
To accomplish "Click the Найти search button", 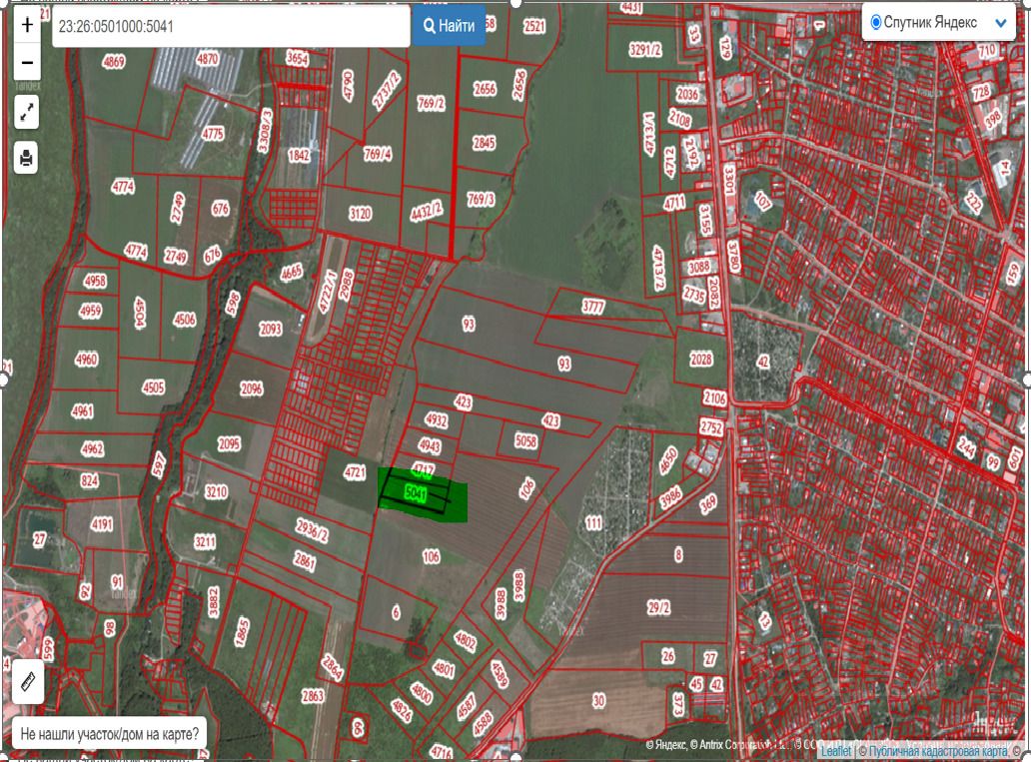I will (x=450, y=26).
